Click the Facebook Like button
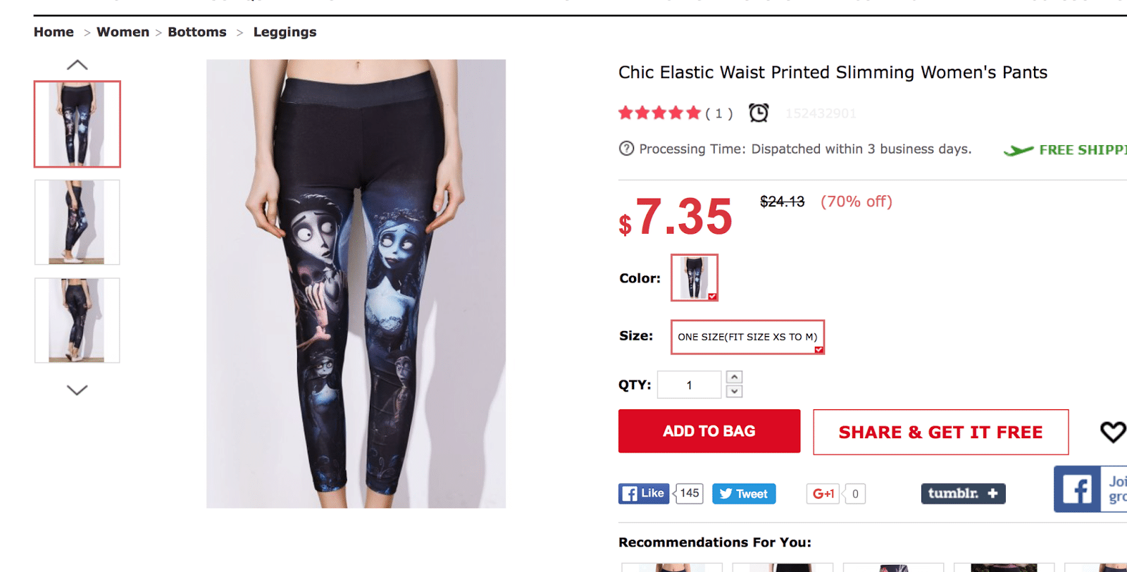This screenshot has height=572, width=1127. tap(642, 493)
